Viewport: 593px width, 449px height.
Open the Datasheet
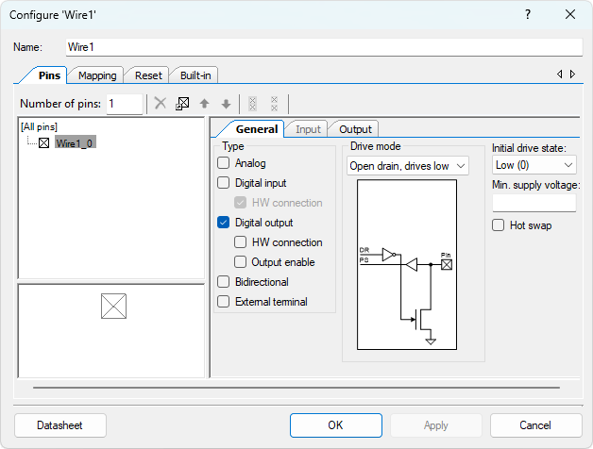[x=60, y=425]
